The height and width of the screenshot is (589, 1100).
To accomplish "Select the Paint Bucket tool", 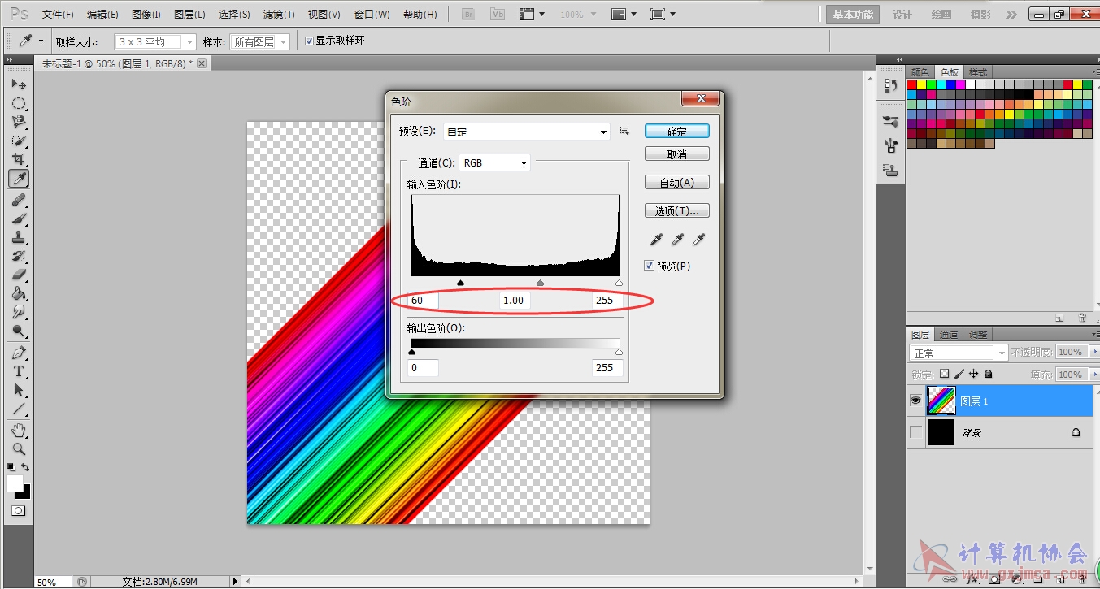I will (x=18, y=293).
